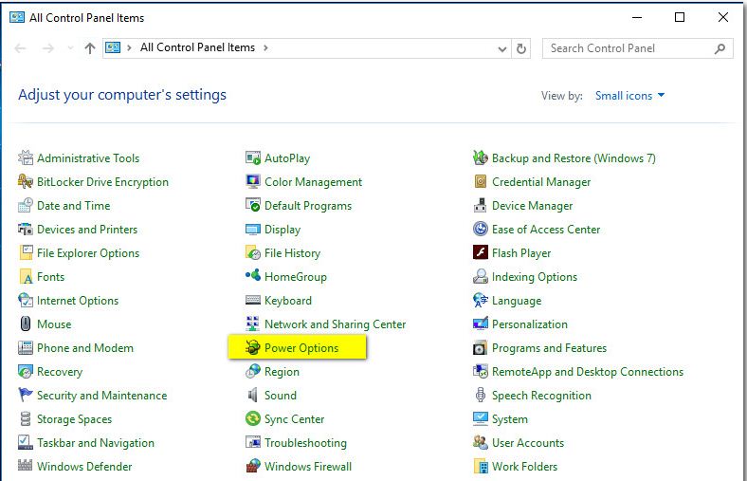Click the Devices and Printers icon
Viewport: 747px width, 481px height.
coord(26,229)
